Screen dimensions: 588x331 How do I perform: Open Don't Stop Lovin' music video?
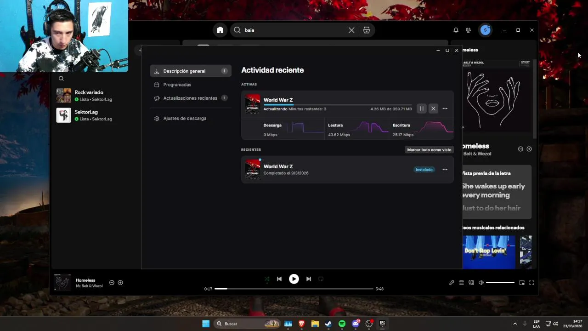pos(489,252)
